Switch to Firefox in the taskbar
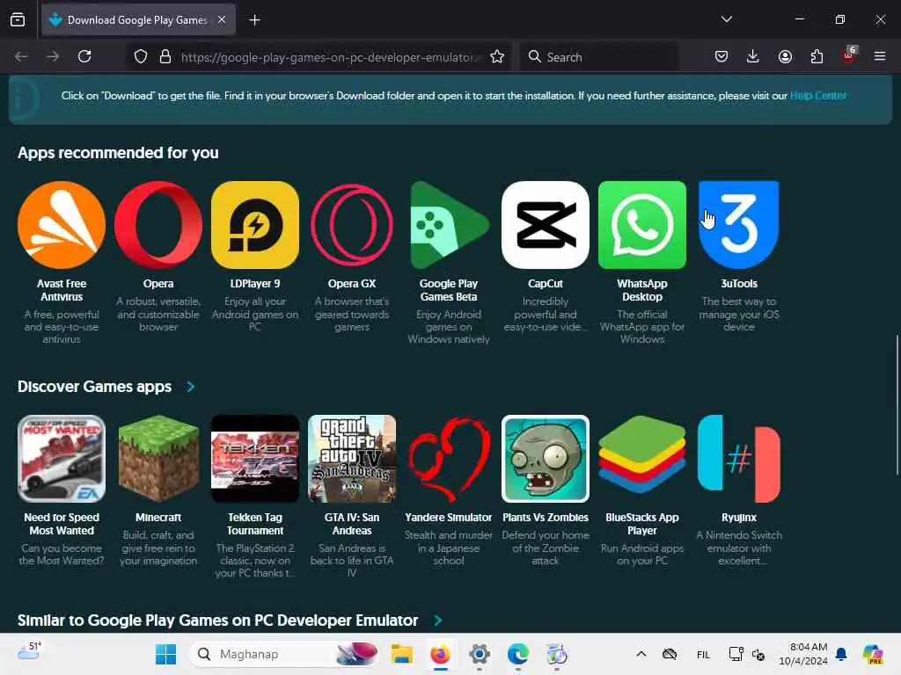 [x=441, y=654]
